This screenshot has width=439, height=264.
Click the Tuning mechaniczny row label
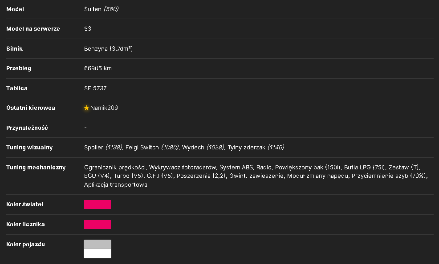coord(36,168)
